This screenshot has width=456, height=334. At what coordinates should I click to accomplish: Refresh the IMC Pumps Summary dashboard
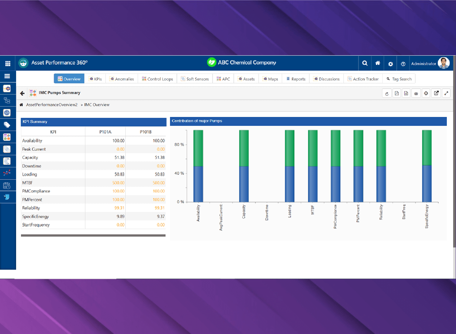(x=387, y=94)
